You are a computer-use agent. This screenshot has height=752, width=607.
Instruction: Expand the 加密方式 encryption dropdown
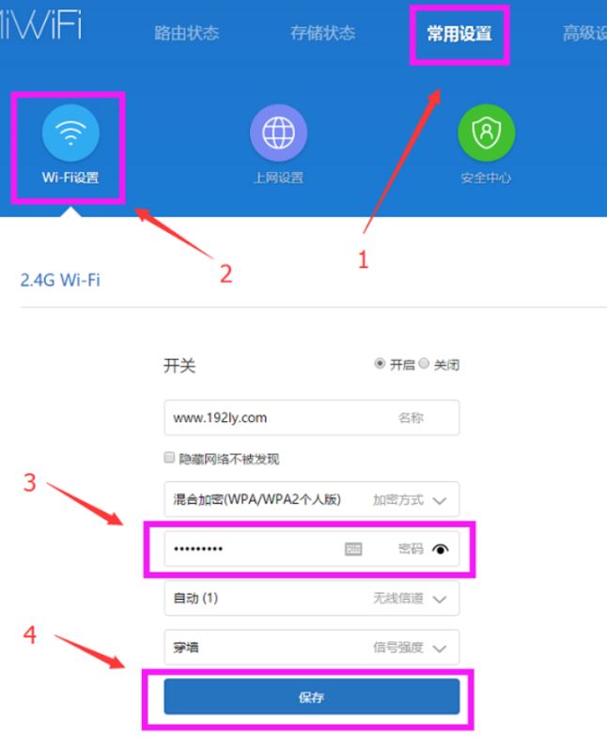312,499
